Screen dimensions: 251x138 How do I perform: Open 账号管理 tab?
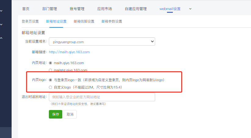tap(77, 9)
